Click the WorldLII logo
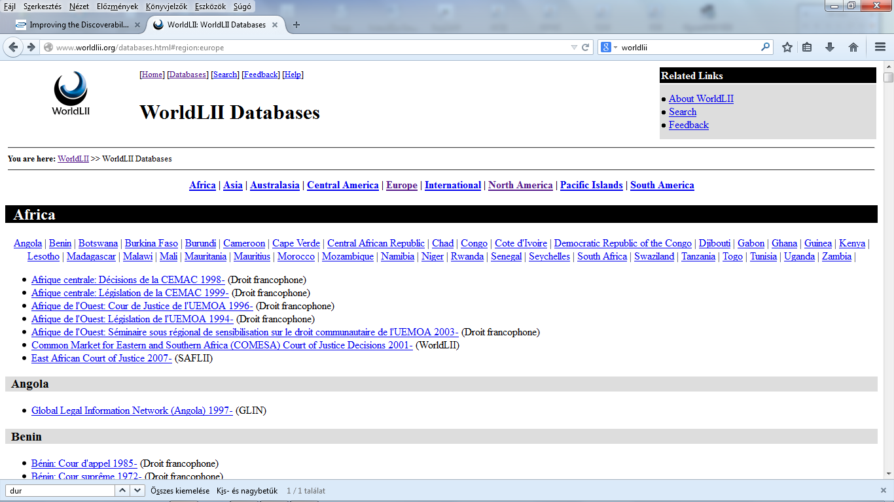This screenshot has width=894, height=502. point(71,93)
